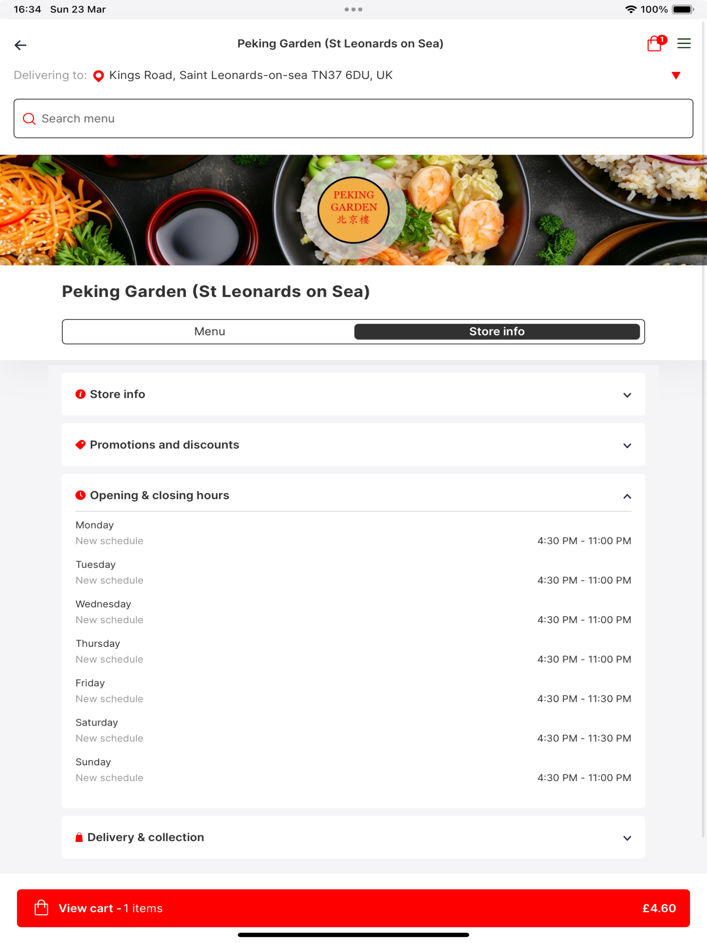
Task: Tap the 16:34 status bar clock
Action: (x=27, y=9)
